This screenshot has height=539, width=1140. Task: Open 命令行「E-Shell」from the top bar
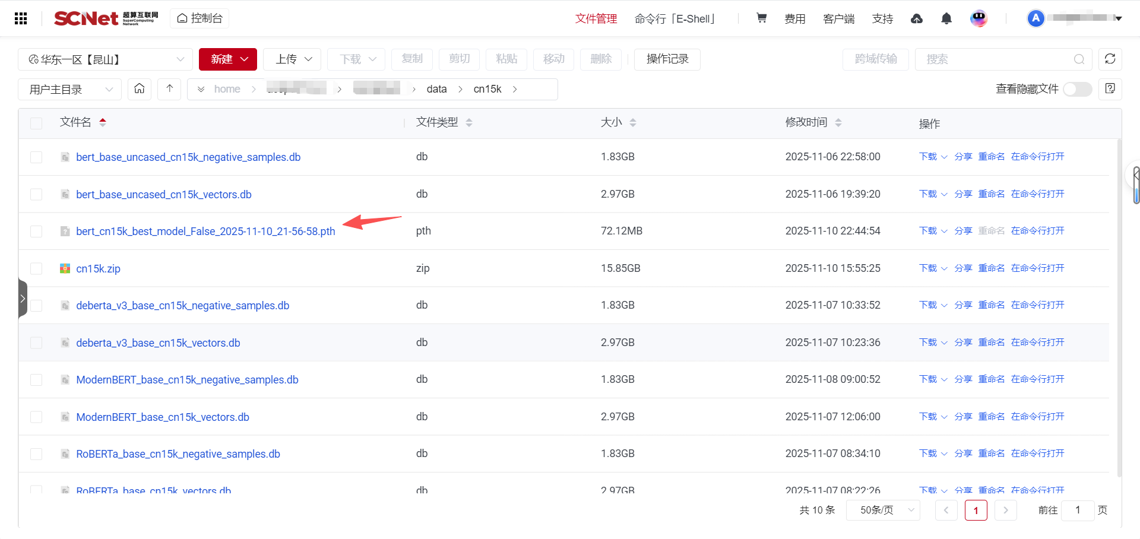[675, 18]
